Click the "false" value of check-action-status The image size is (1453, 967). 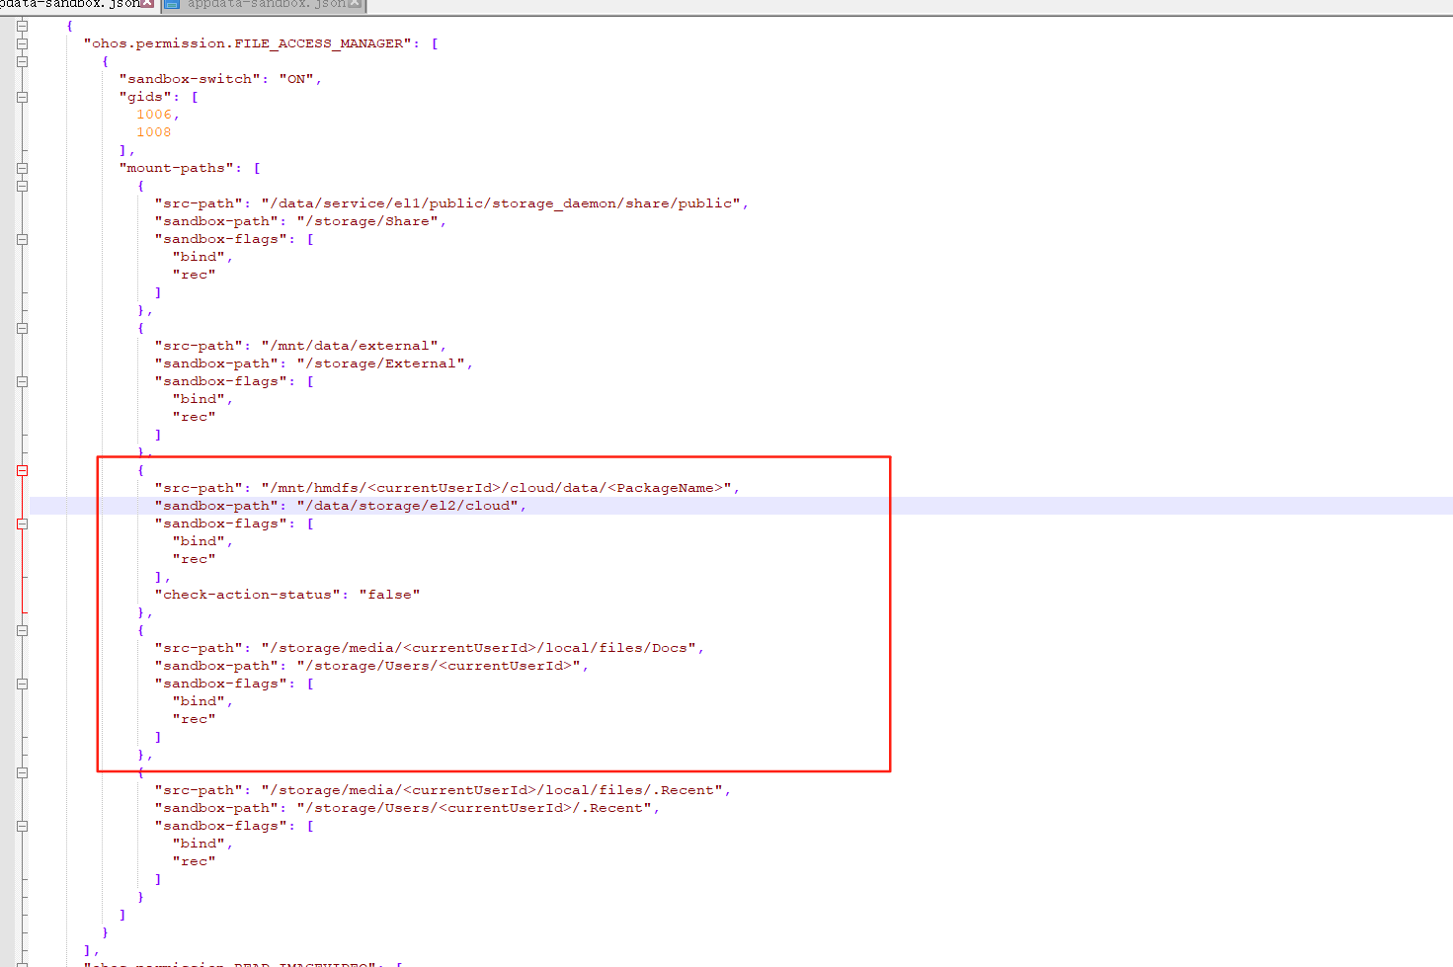tap(389, 595)
